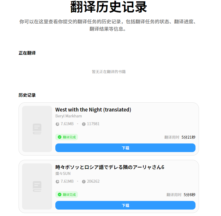Image resolution: width=221 pixels, height=216 pixels.
Task: Download the 時々ボソッとロシア語 translated book
Action: point(125,205)
